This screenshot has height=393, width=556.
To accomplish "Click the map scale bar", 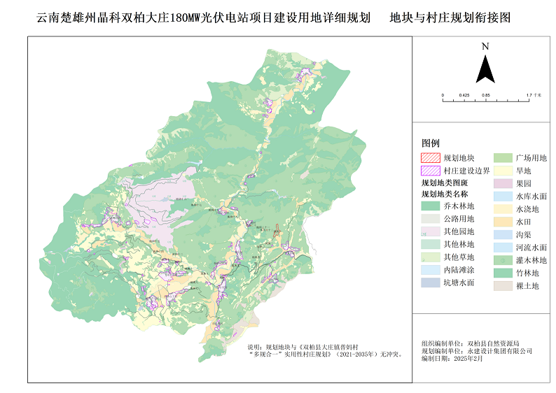I will coord(485,101).
